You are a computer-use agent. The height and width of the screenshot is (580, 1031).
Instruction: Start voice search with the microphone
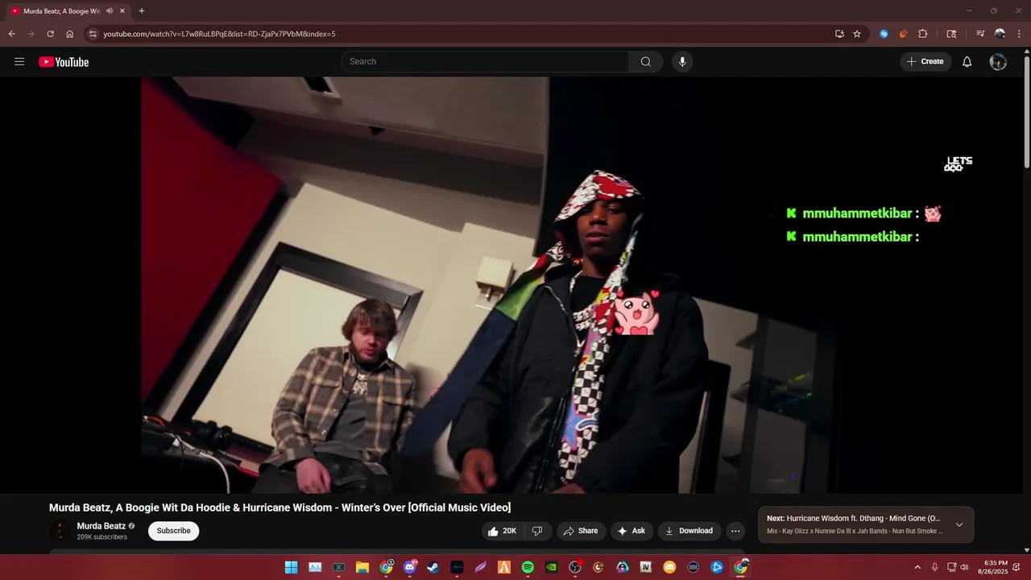click(x=682, y=62)
